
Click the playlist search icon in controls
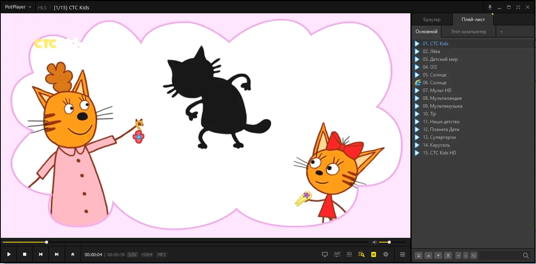click(362, 254)
